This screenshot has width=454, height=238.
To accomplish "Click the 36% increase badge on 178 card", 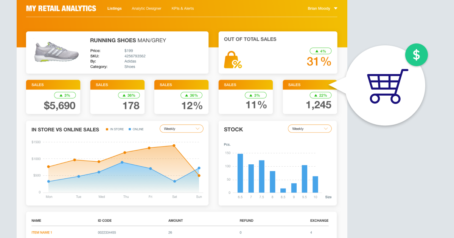I will [x=129, y=95].
